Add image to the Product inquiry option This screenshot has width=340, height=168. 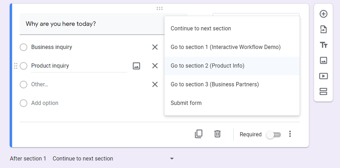tap(136, 66)
